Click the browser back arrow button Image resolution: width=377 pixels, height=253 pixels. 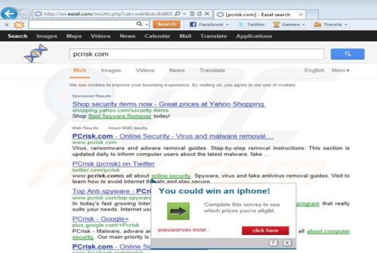click(9, 13)
